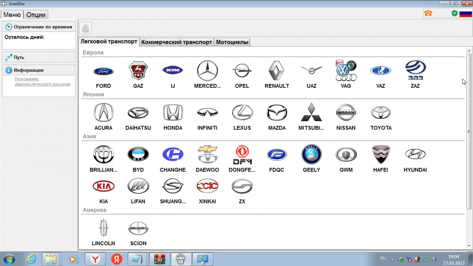Image resolution: width=473 pixels, height=266 pixels.
Task: Select the Ford brand logo
Action: (103, 71)
